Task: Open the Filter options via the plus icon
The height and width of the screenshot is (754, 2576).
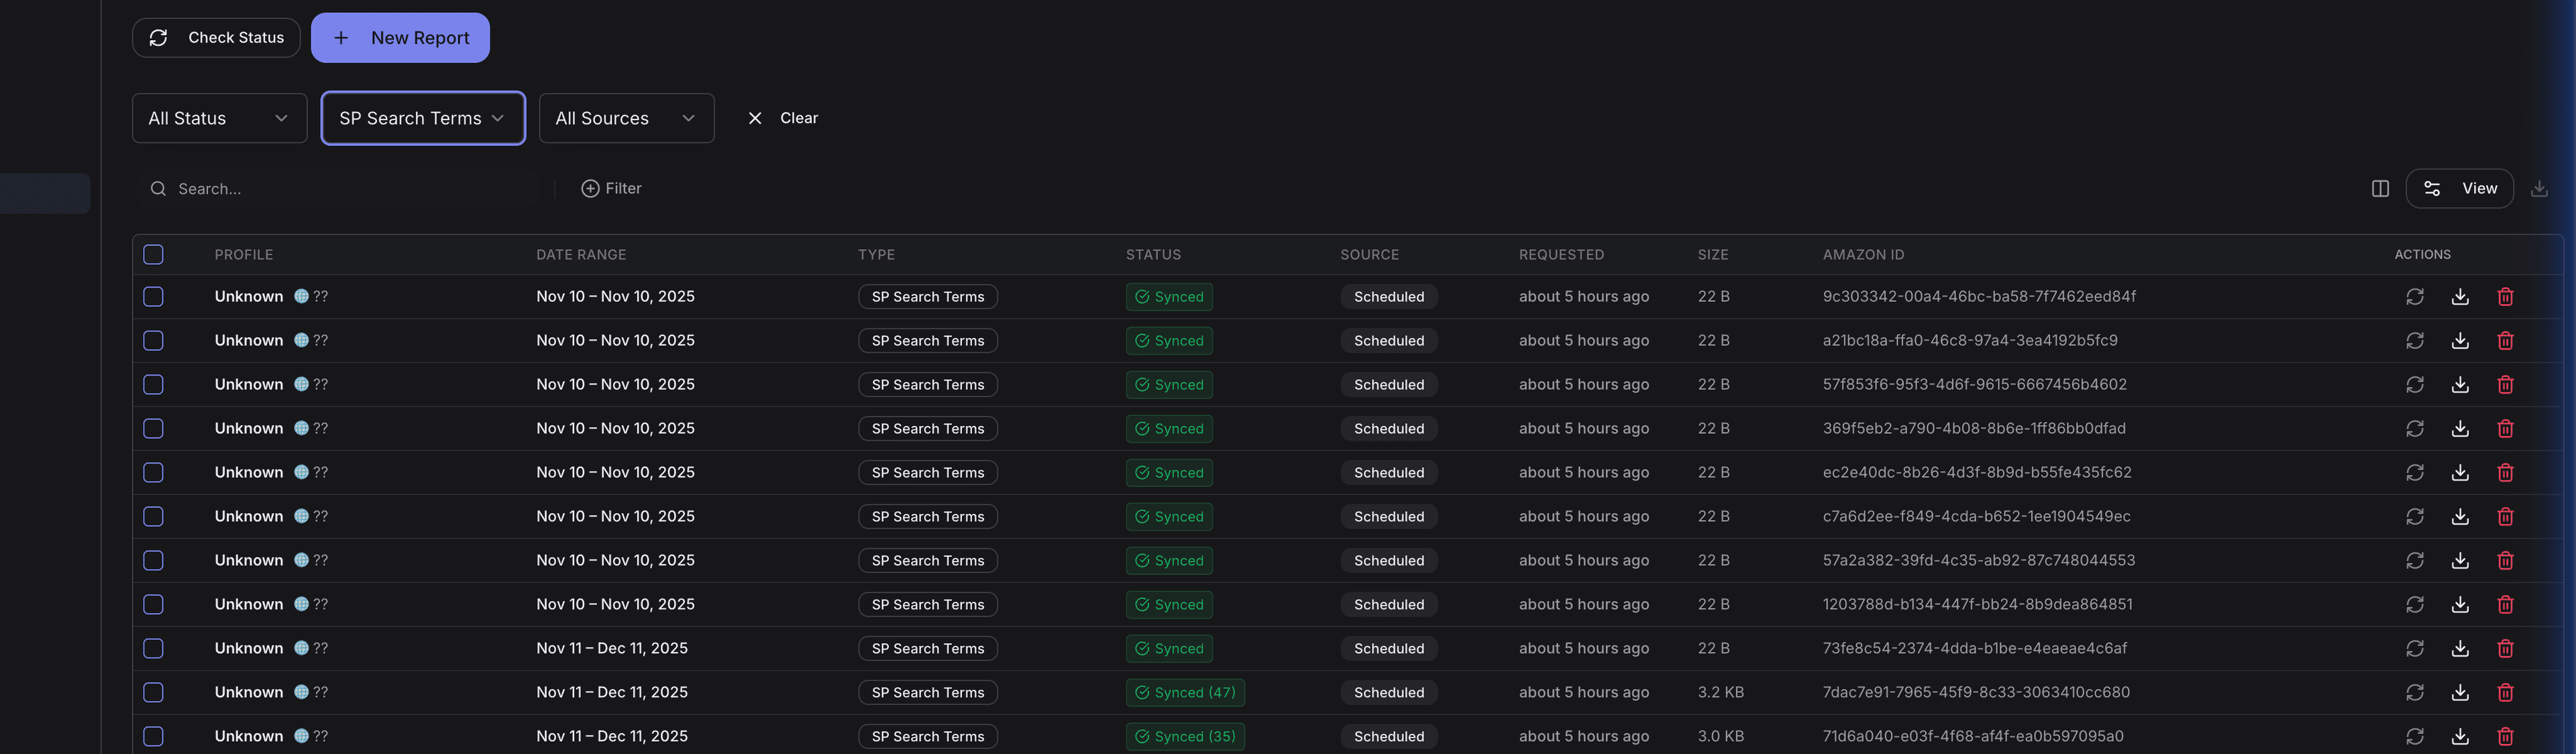Action: click(589, 188)
